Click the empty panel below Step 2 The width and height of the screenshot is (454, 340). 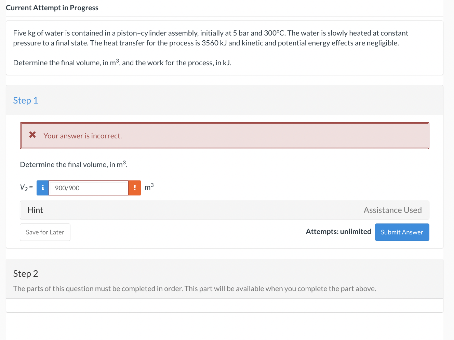(224, 305)
